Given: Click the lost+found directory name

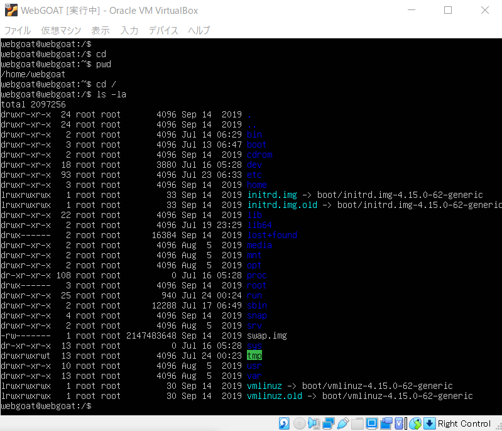Looking at the screenshot, I should point(272,235).
